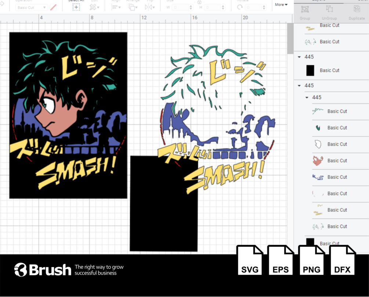The image size is (369, 297).
Task: Click the EPS file format icon
Action: coord(281,260)
